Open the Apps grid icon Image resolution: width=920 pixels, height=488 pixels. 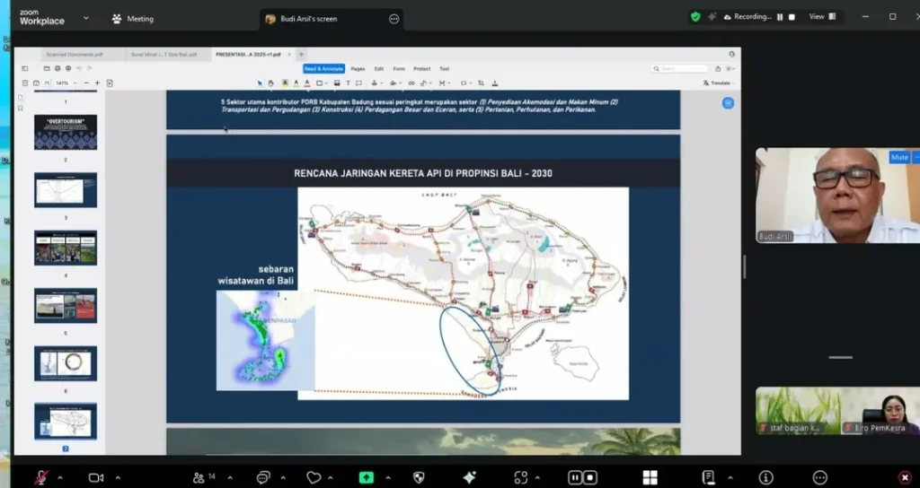coord(650,477)
